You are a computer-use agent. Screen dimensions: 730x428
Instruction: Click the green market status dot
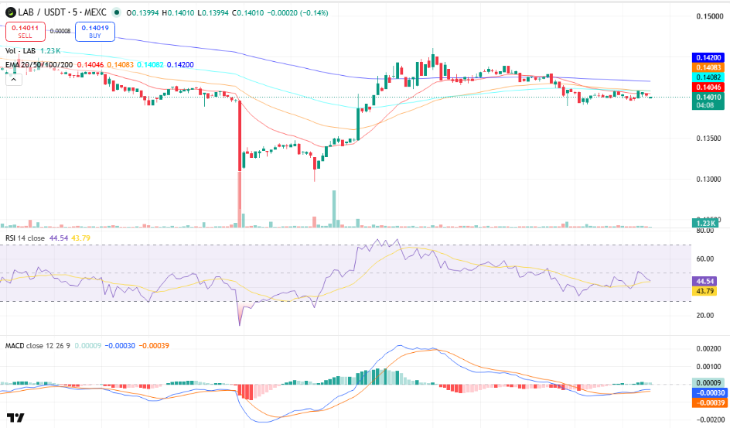click(x=117, y=12)
